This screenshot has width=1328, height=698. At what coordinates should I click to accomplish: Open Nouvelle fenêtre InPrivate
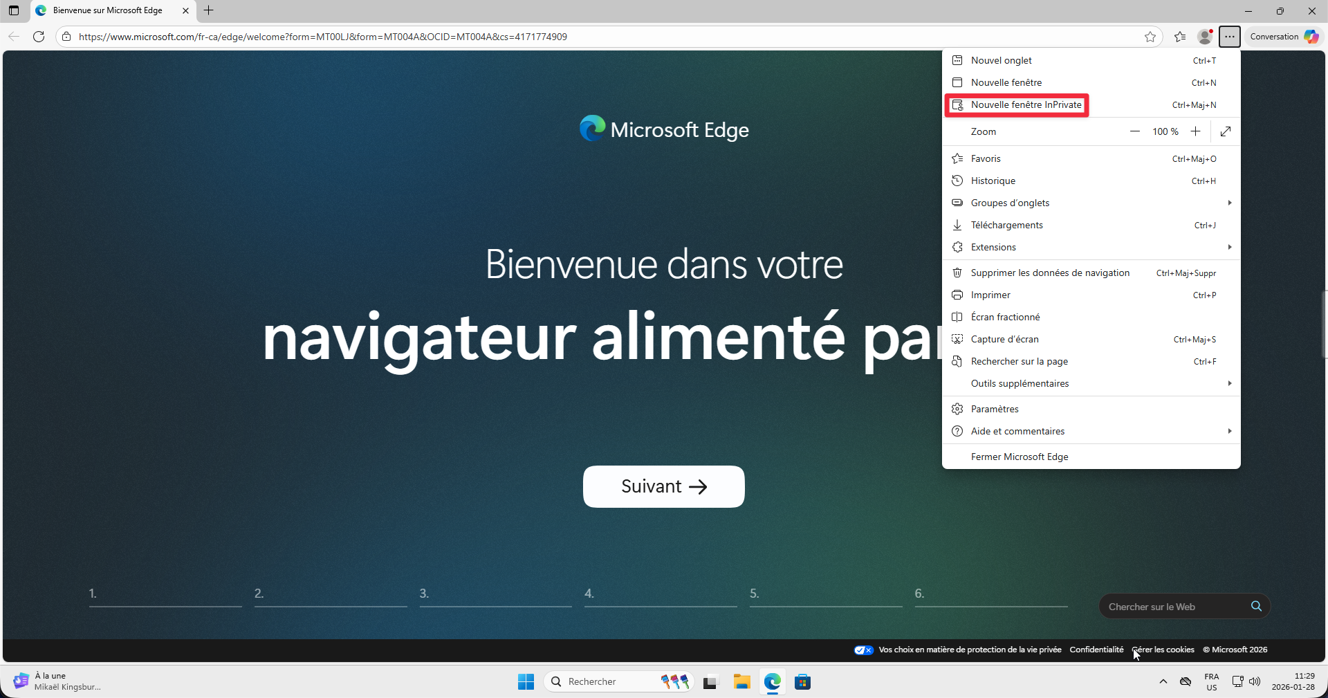pyautogui.click(x=1091, y=105)
